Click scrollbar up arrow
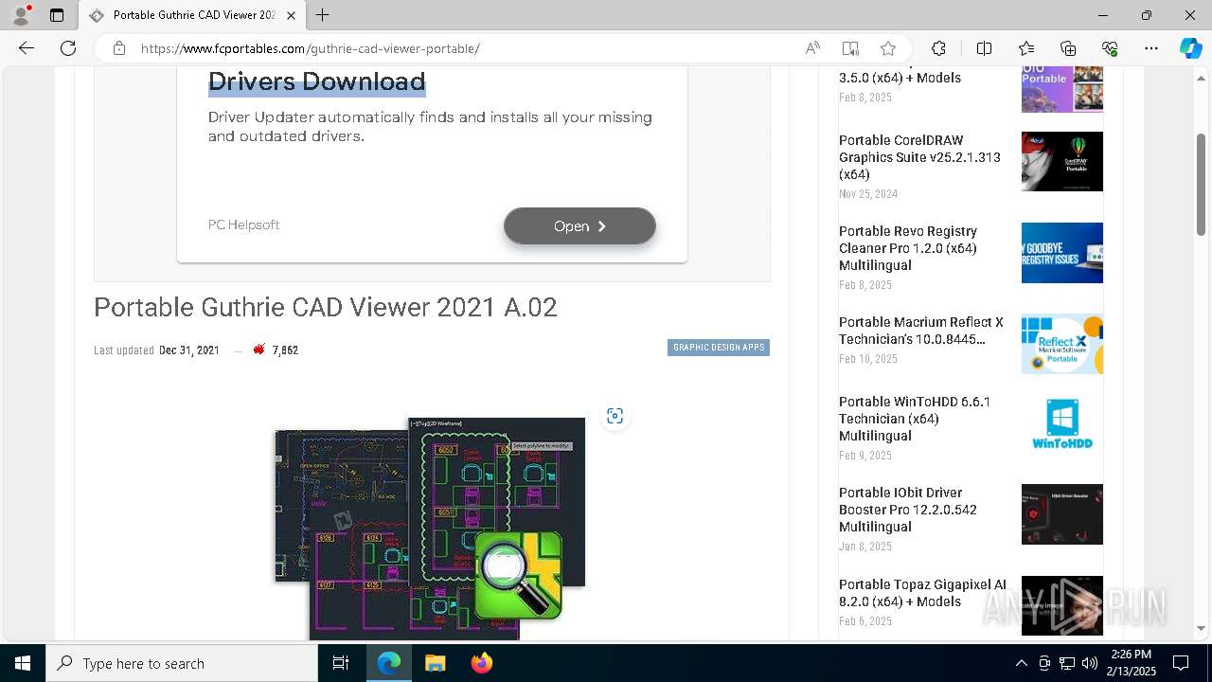Viewport: 1212px width, 682px height. tap(1202, 78)
